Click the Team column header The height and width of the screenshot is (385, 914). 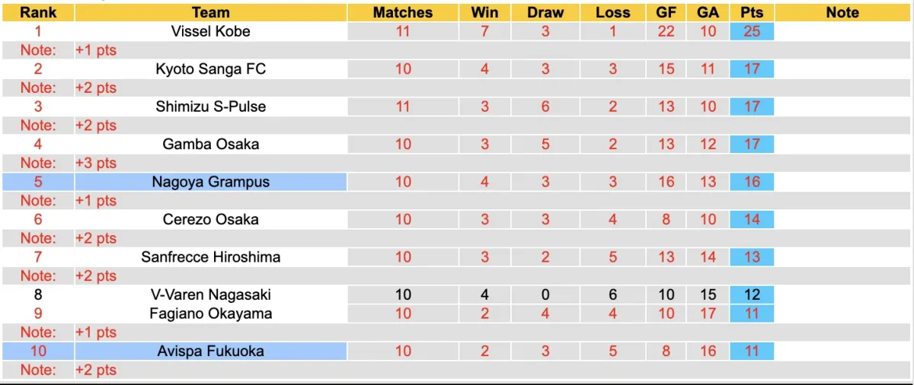click(x=211, y=12)
